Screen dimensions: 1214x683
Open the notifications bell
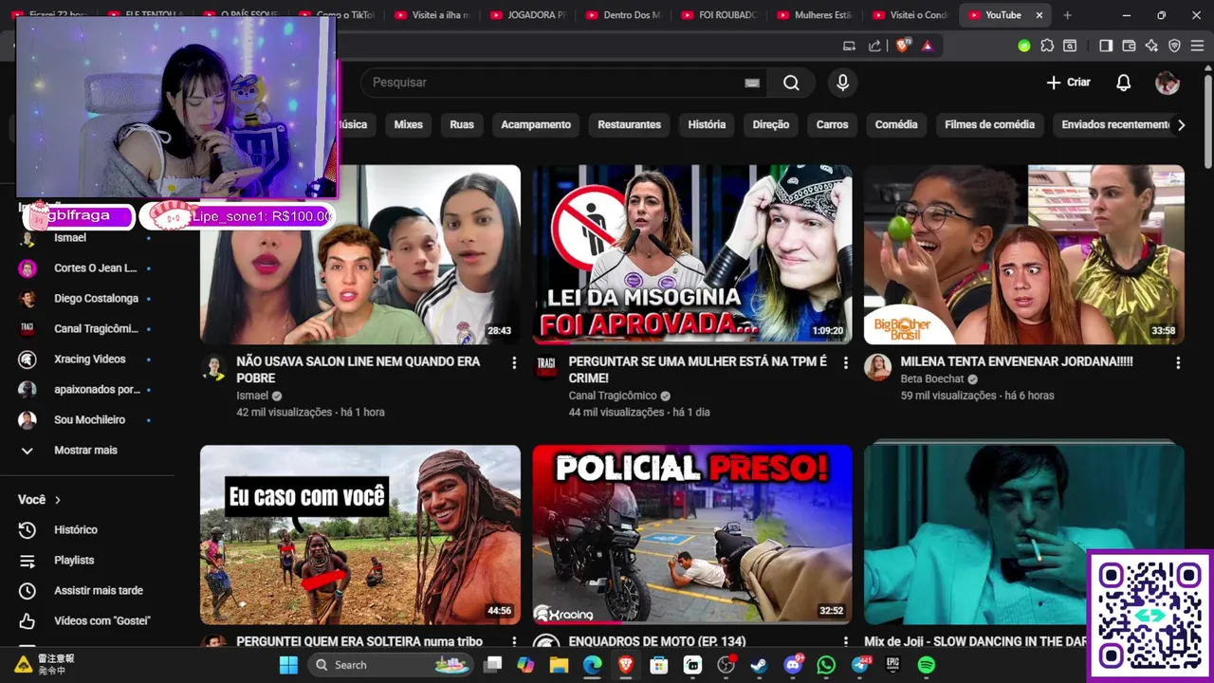[1123, 83]
